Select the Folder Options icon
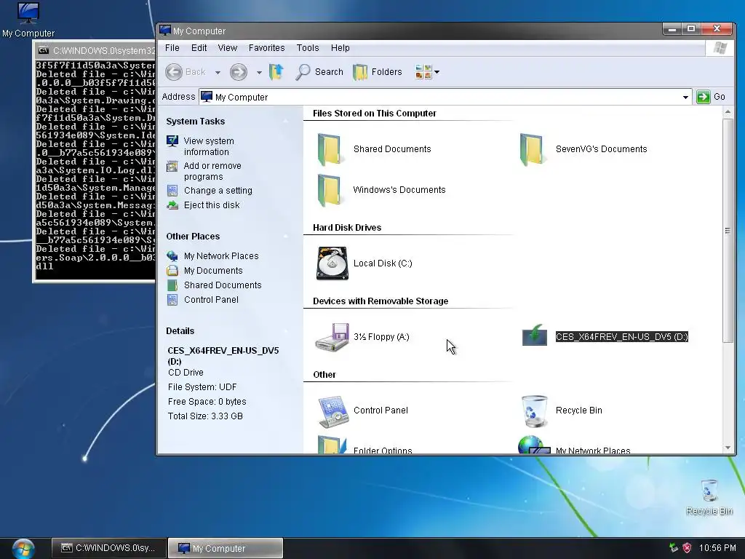 pyautogui.click(x=331, y=445)
